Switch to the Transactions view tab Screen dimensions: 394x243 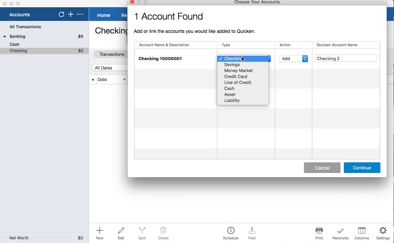112,54
